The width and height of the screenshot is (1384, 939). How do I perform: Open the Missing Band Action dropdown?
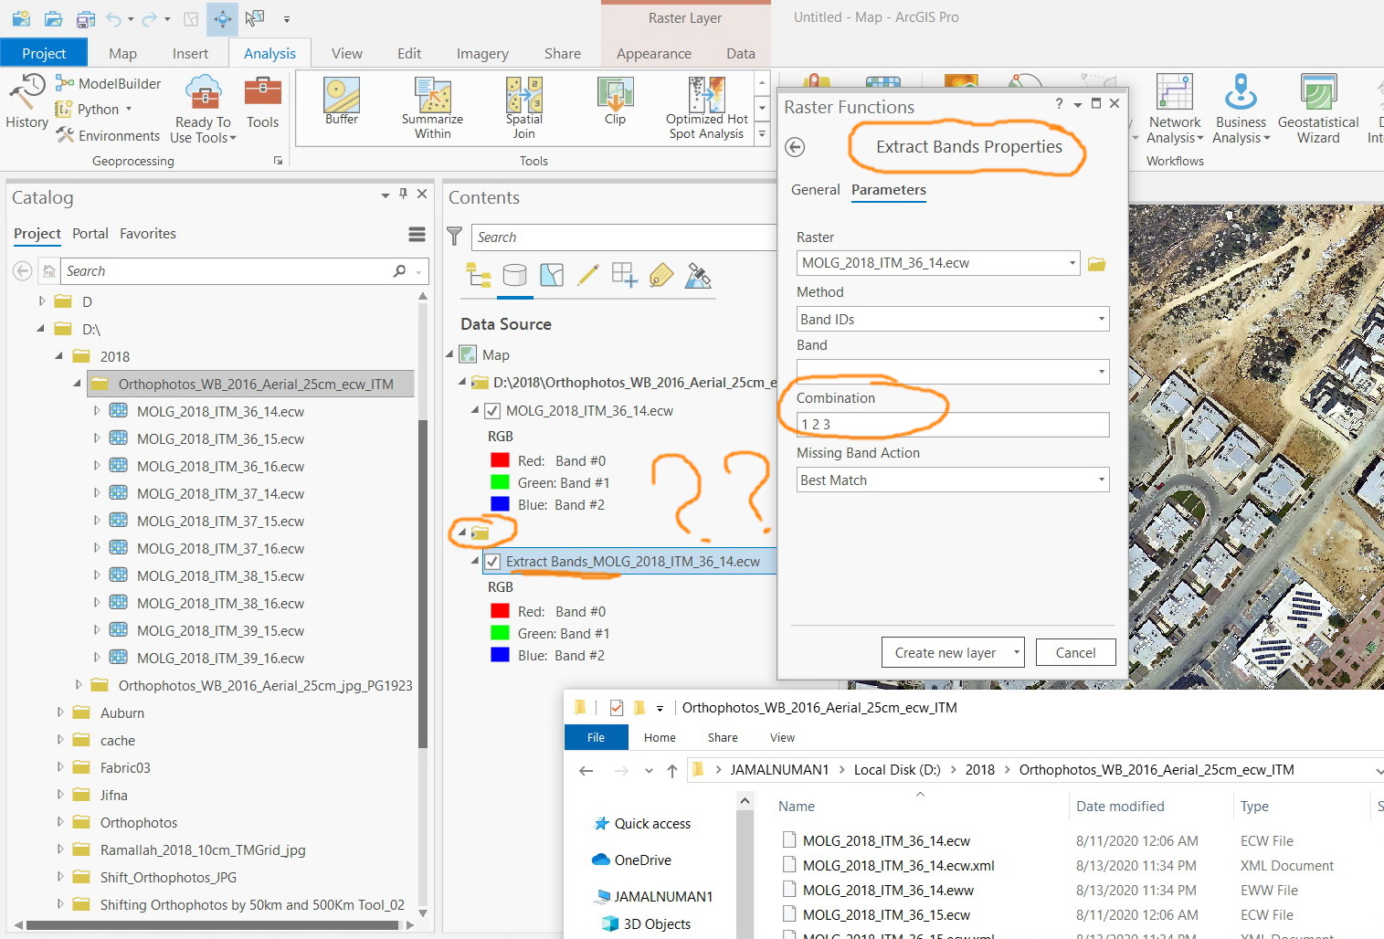point(1101,480)
